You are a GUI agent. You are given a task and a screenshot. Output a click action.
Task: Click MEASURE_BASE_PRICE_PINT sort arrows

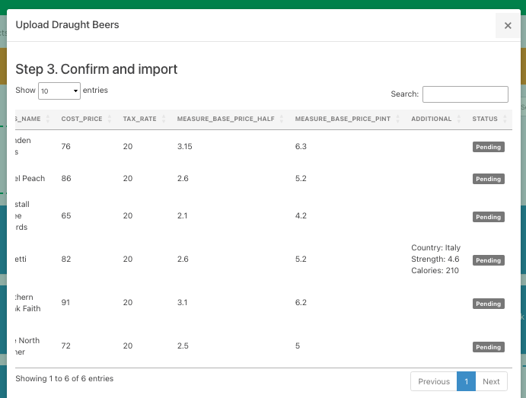pos(397,119)
